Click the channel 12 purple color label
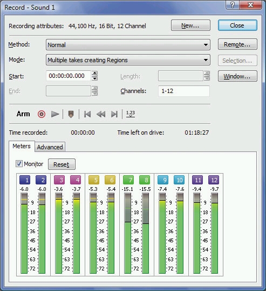266x291 pixels. click(214, 180)
